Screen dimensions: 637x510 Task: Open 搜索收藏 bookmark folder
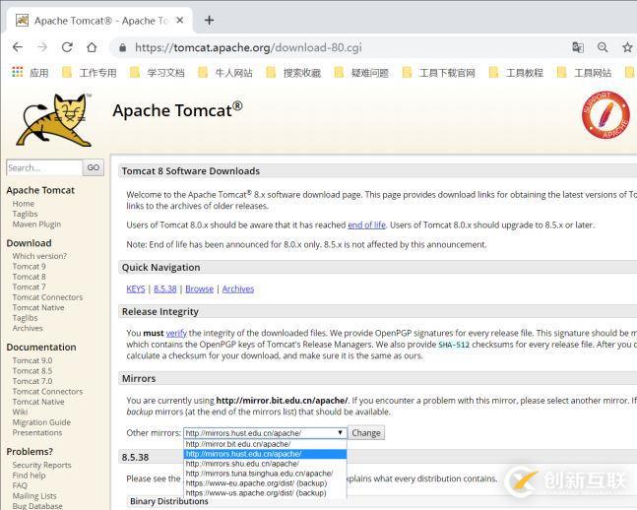pos(293,73)
